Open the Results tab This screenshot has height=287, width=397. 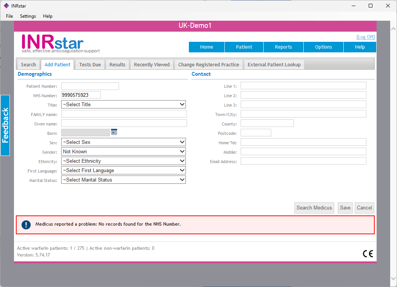point(117,65)
